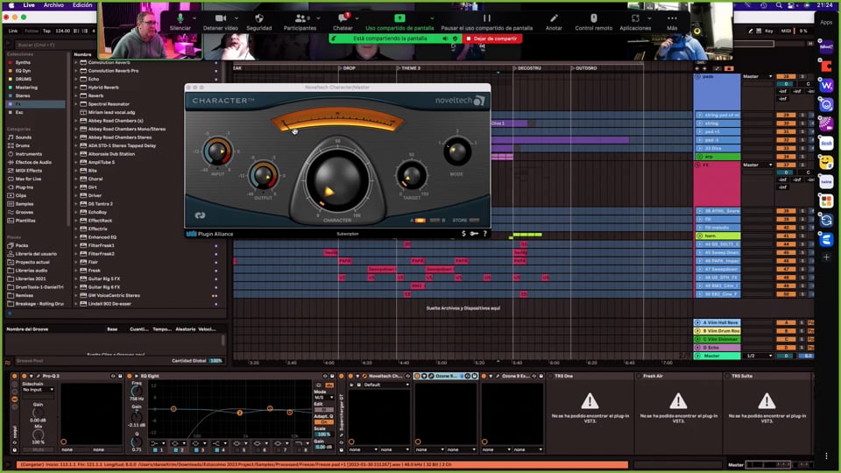Open Instruments category in browser
The height and width of the screenshot is (473, 841).
coord(28,154)
